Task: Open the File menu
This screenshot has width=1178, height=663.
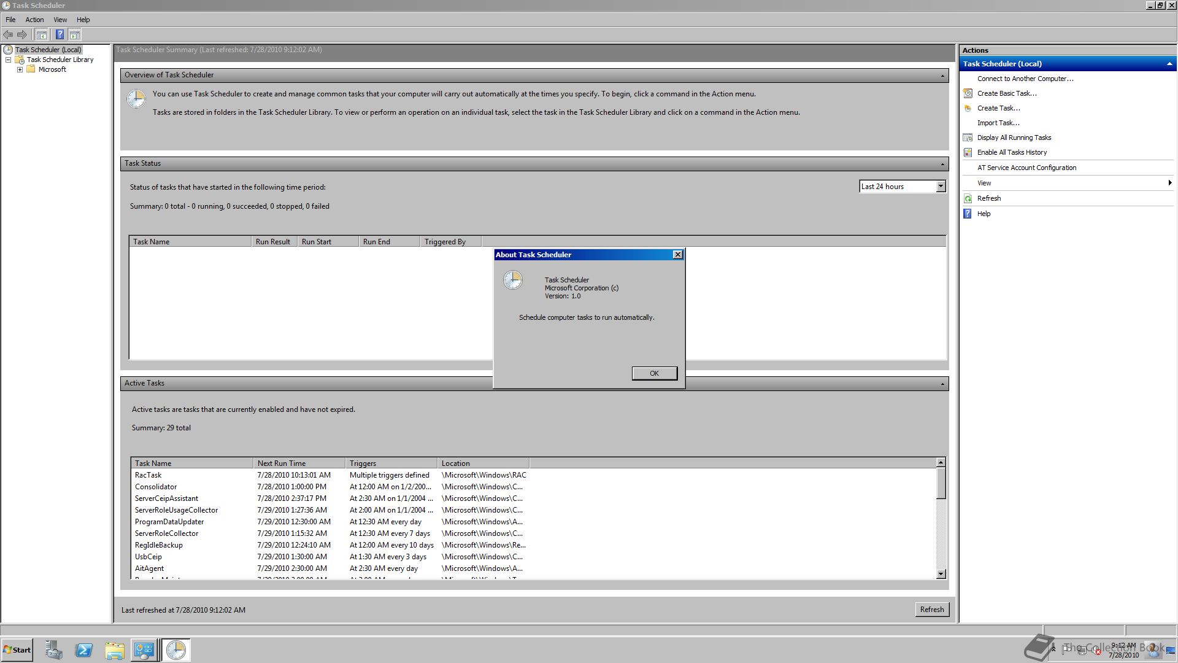Action: coord(10,20)
